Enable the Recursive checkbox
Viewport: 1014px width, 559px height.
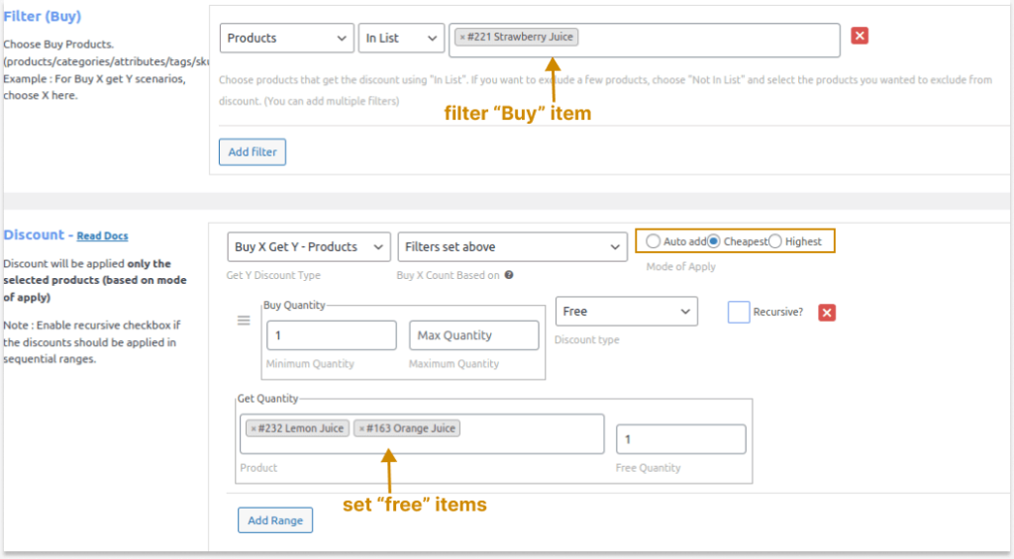click(739, 312)
